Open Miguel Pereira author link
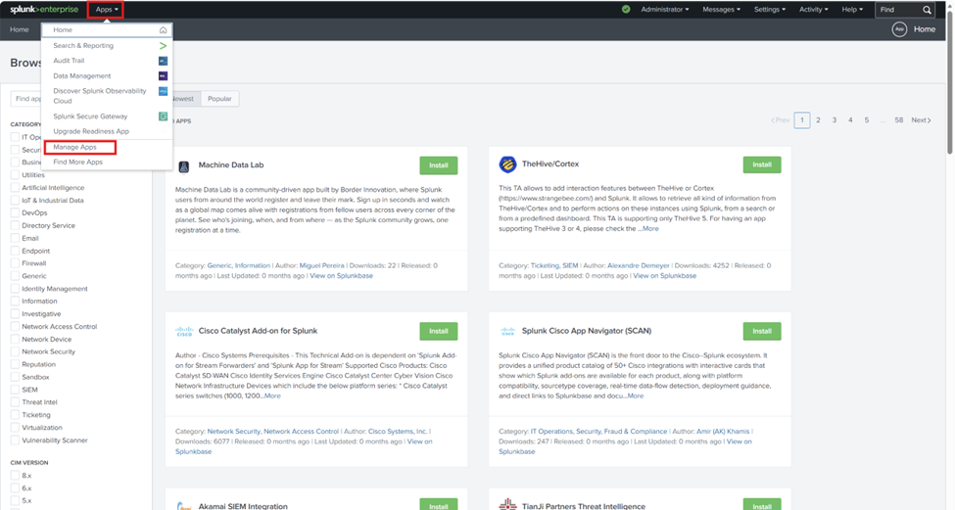The height and width of the screenshot is (510, 955). (321, 266)
